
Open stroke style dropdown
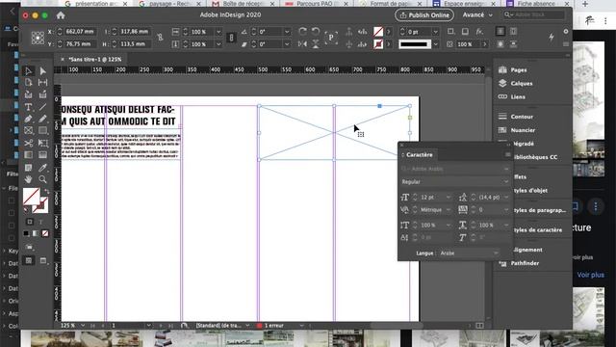click(x=436, y=44)
